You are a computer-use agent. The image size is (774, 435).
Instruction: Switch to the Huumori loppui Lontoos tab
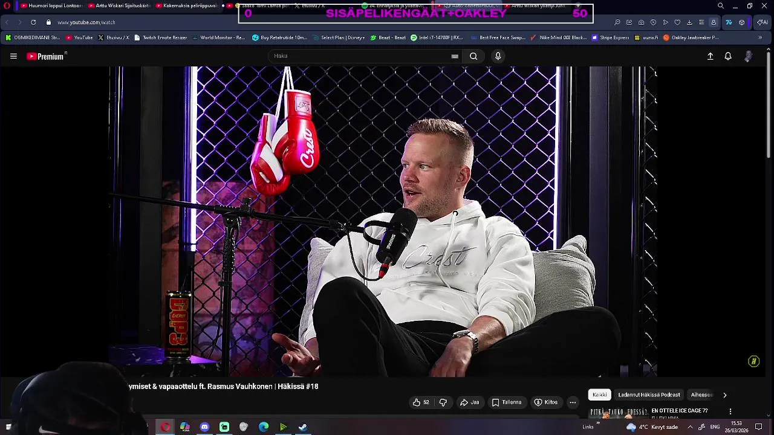(x=51, y=5)
